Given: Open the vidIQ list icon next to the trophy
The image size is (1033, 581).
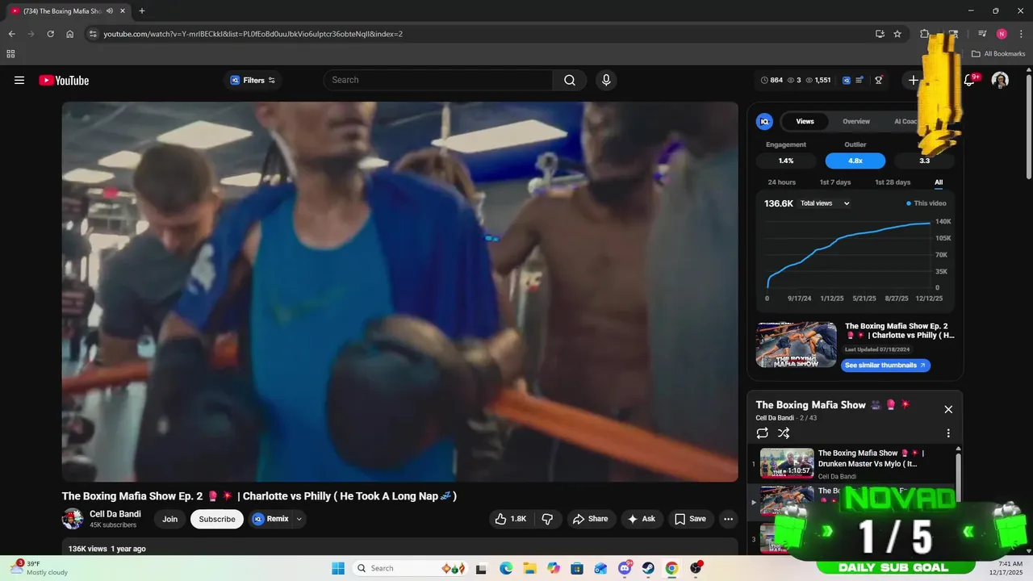Looking at the screenshot, I should (x=860, y=80).
